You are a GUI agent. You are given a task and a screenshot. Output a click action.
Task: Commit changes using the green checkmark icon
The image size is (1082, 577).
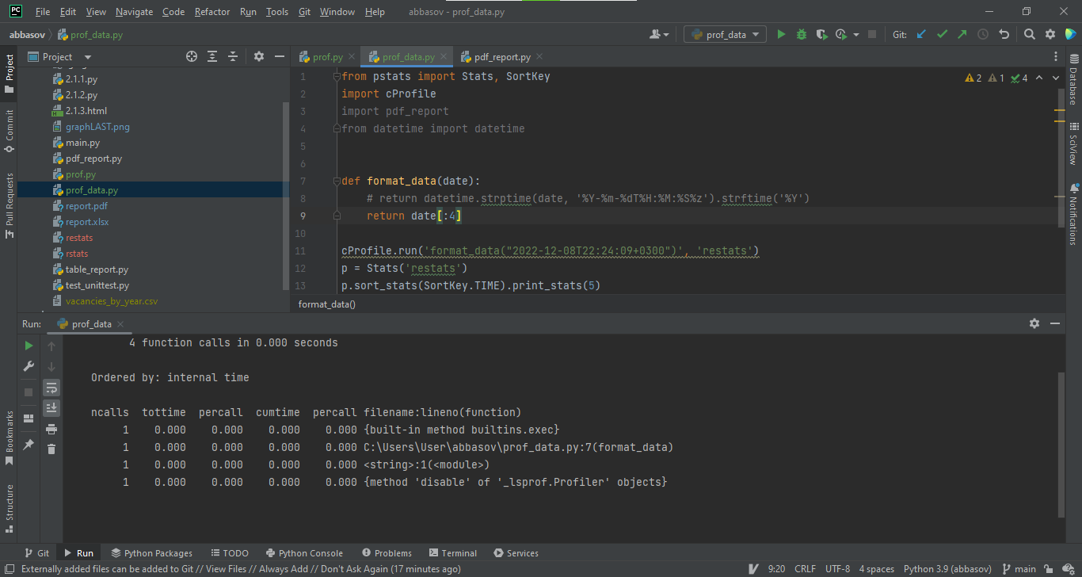coord(941,34)
